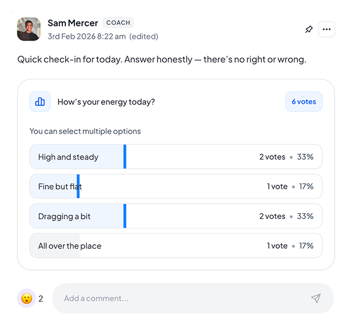Click the "How's your energy today?" poll title

(x=106, y=102)
